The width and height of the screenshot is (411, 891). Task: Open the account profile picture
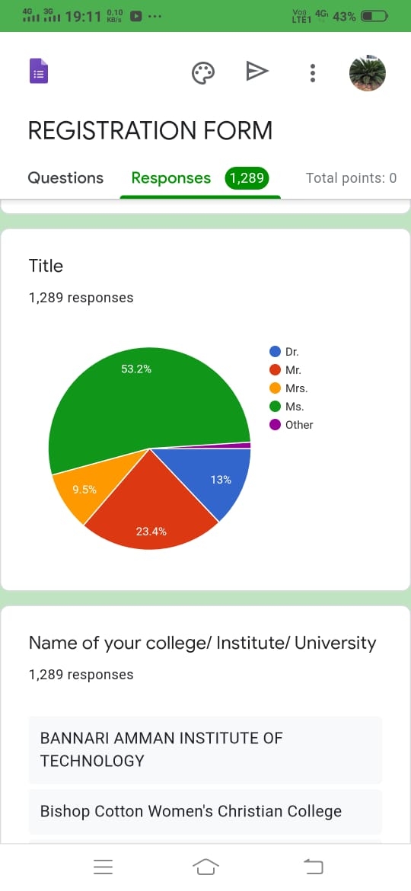click(368, 73)
